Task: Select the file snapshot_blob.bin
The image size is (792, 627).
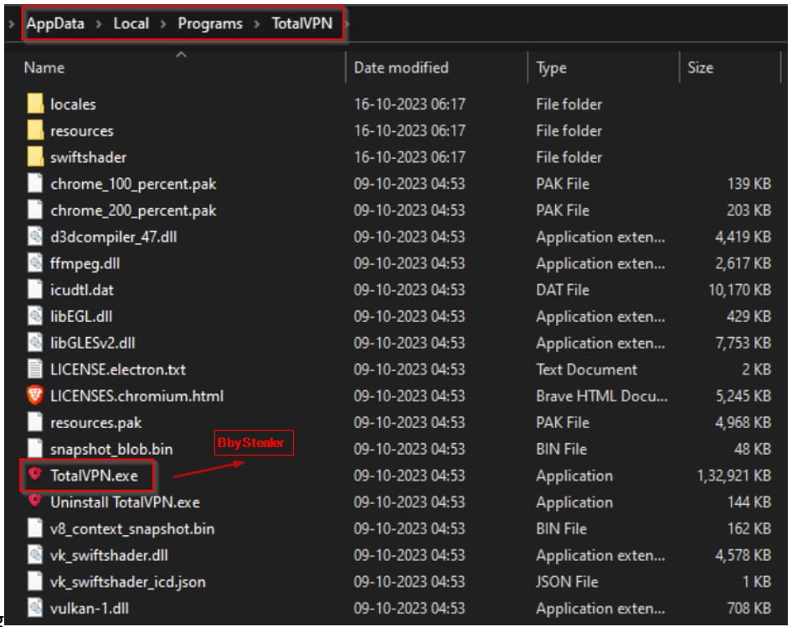Action: point(111,450)
